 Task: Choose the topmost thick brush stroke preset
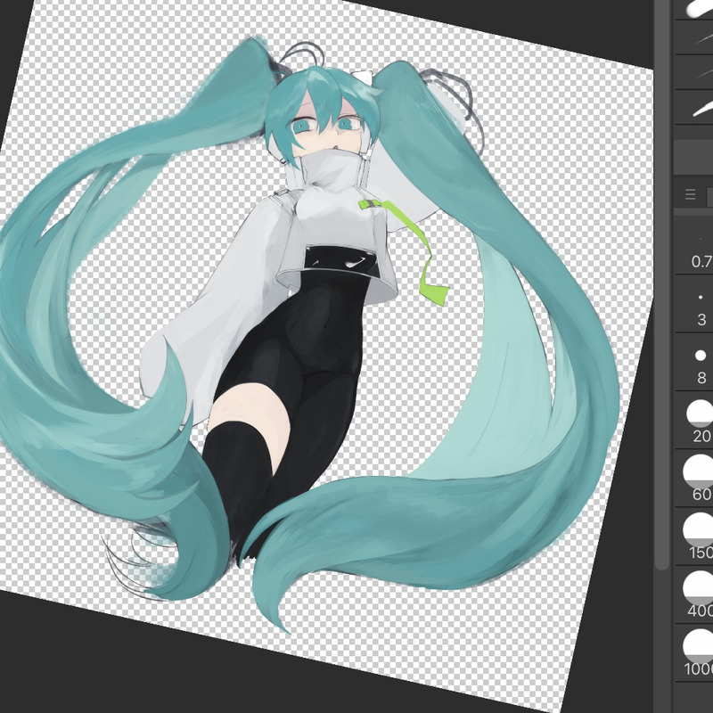694,9
